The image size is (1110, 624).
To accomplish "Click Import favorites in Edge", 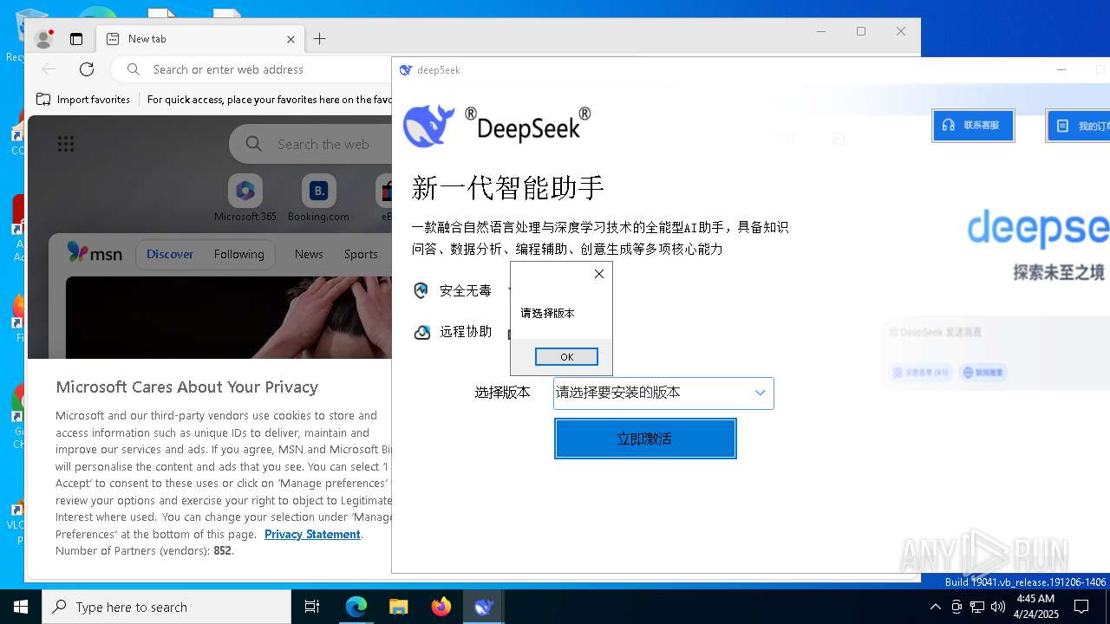I will pos(83,100).
